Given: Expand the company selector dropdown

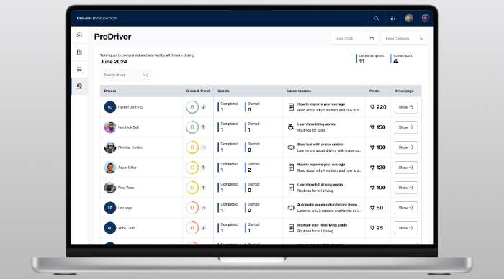Looking at the screenshot, I should (x=404, y=39).
